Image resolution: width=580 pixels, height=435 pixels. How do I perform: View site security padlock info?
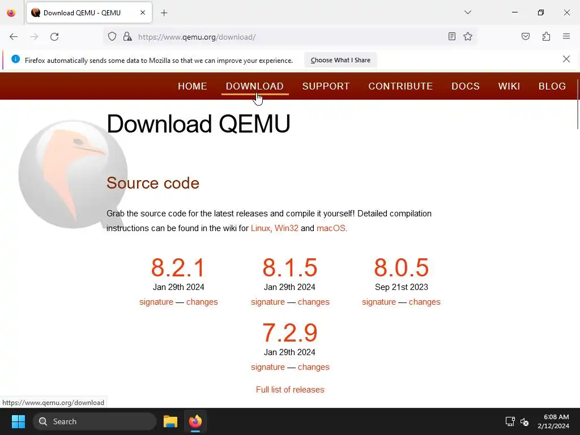point(127,36)
